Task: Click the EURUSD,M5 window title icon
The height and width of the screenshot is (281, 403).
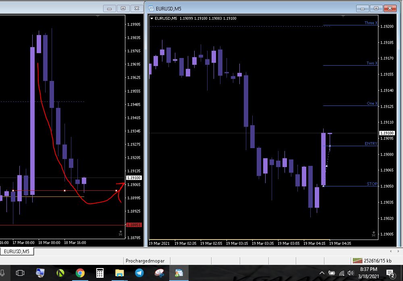Action: click(x=151, y=8)
